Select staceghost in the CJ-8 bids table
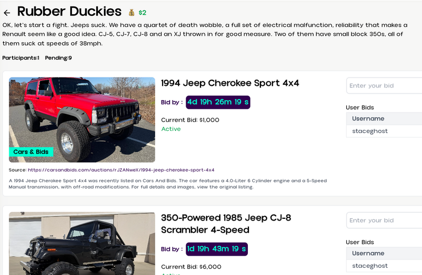Screen dimensions: 422x275 [x=370, y=266]
